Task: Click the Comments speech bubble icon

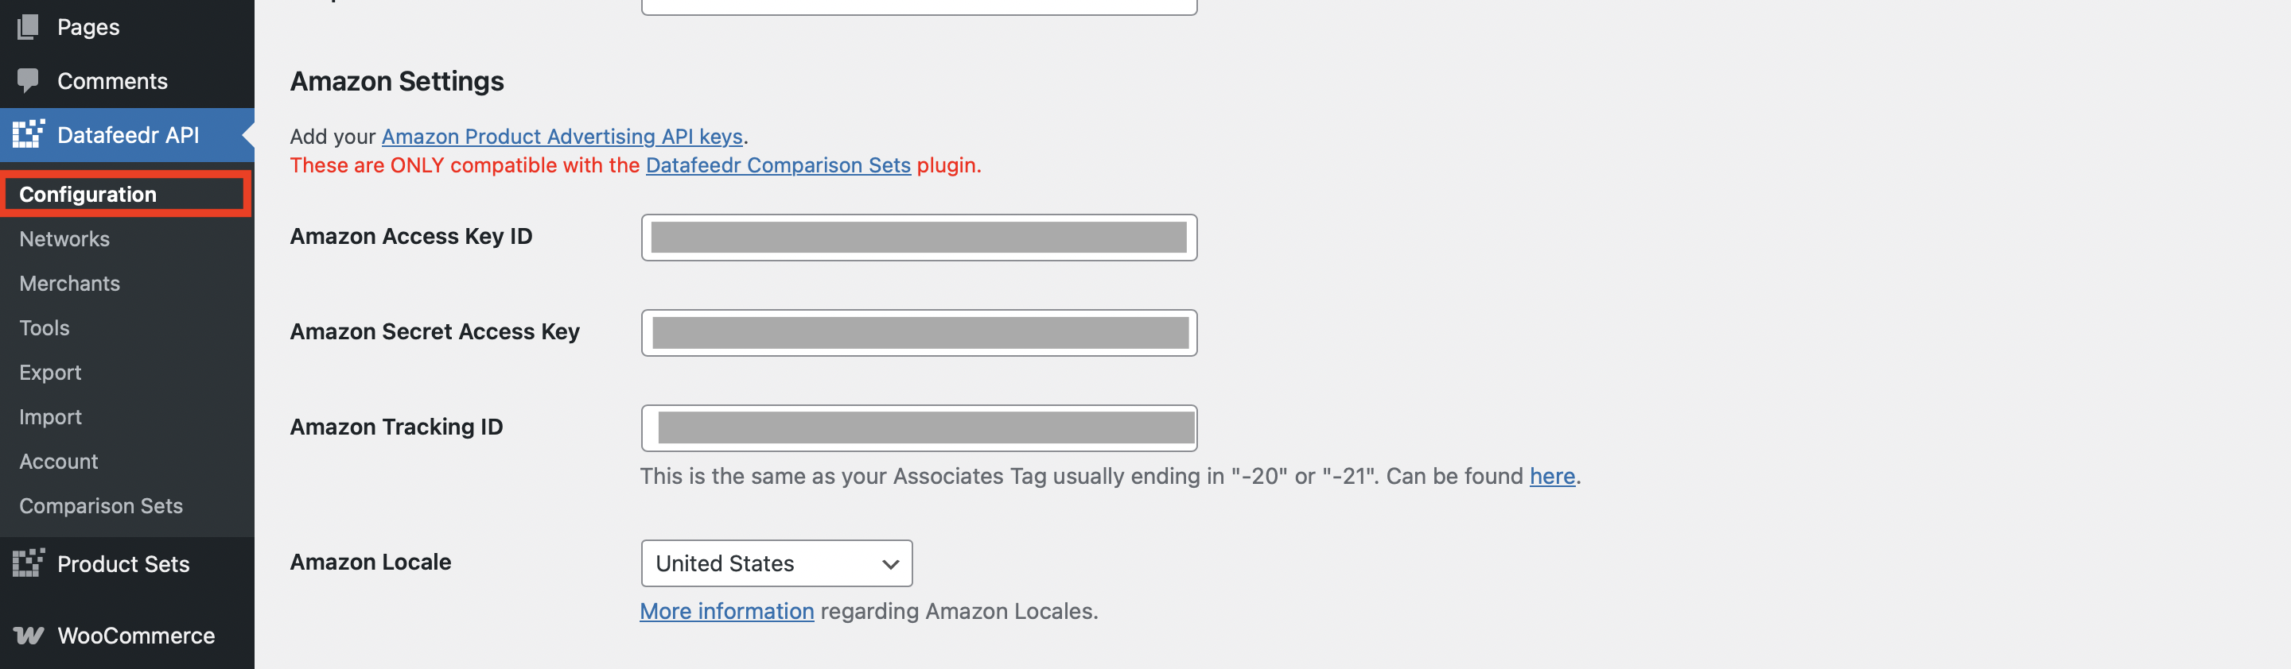Action: [28, 81]
